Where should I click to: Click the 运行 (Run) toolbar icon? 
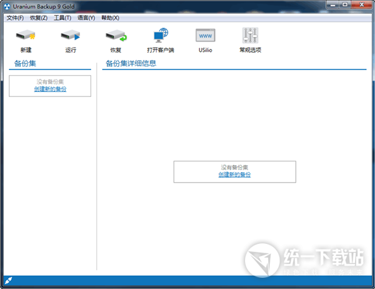[70, 35]
